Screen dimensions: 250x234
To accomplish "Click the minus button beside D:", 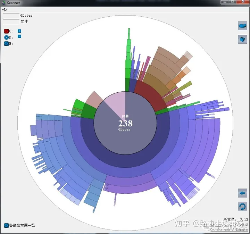I will click(19, 36).
